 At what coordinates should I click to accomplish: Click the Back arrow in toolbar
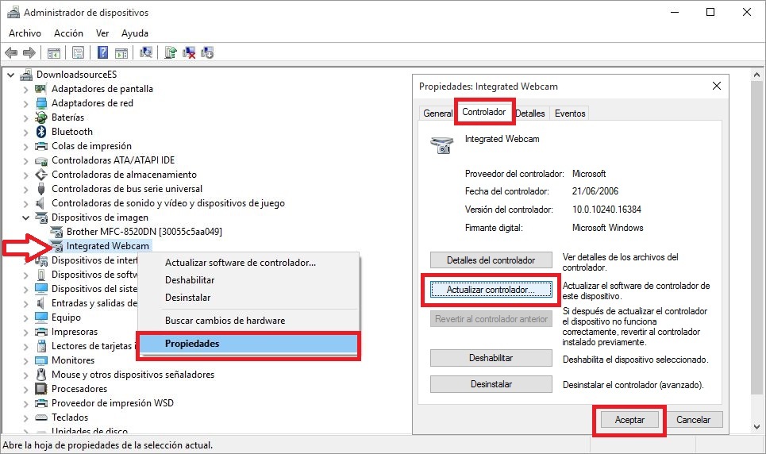[x=11, y=52]
